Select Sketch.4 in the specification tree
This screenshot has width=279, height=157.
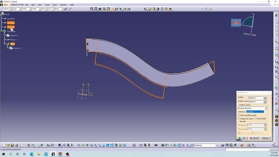point(17,48)
